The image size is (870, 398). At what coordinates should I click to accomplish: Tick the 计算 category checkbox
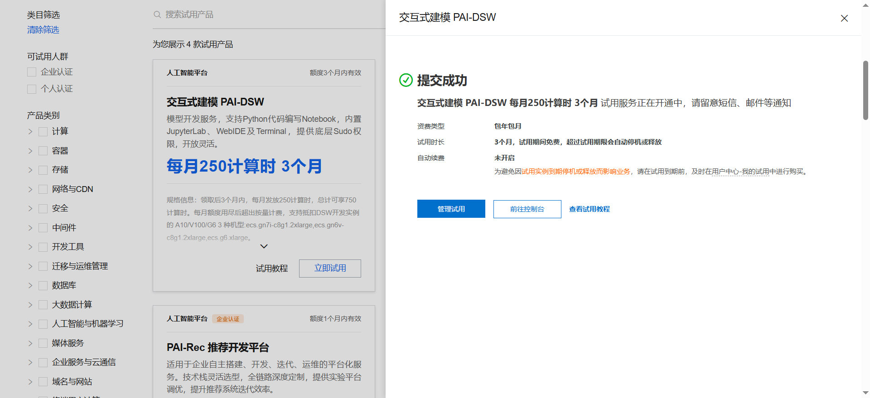click(x=43, y=131)
